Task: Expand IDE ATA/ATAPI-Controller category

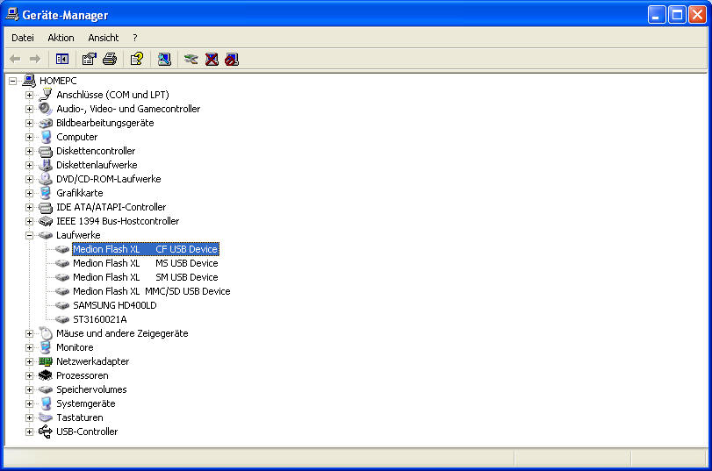Action: click(x=29, y=207)
